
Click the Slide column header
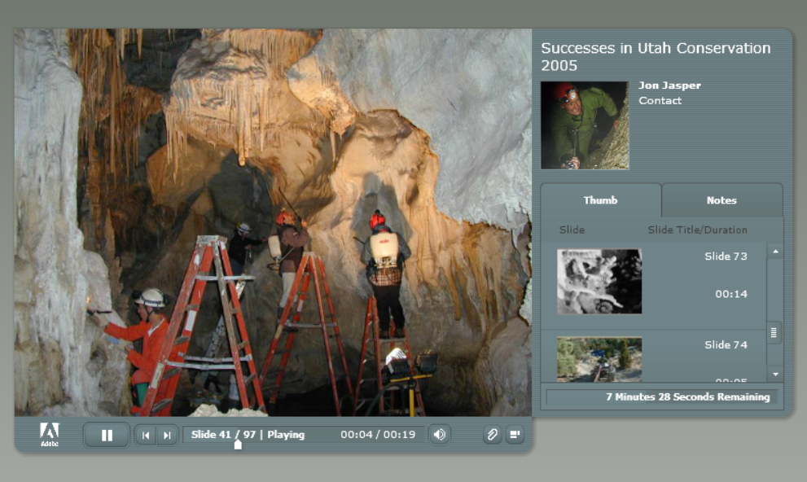[572, 230]
